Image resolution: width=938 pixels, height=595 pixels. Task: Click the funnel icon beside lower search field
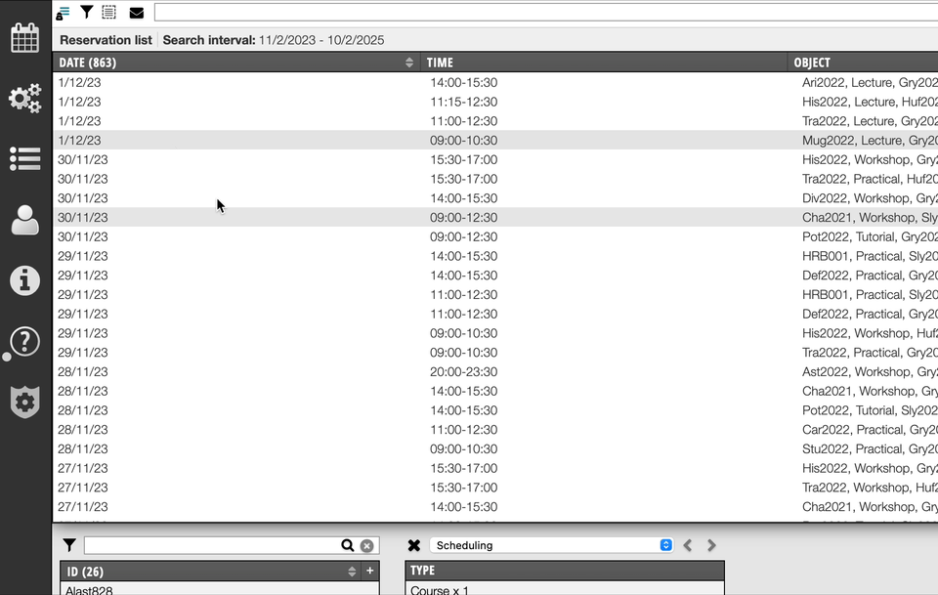click(69, 545)
